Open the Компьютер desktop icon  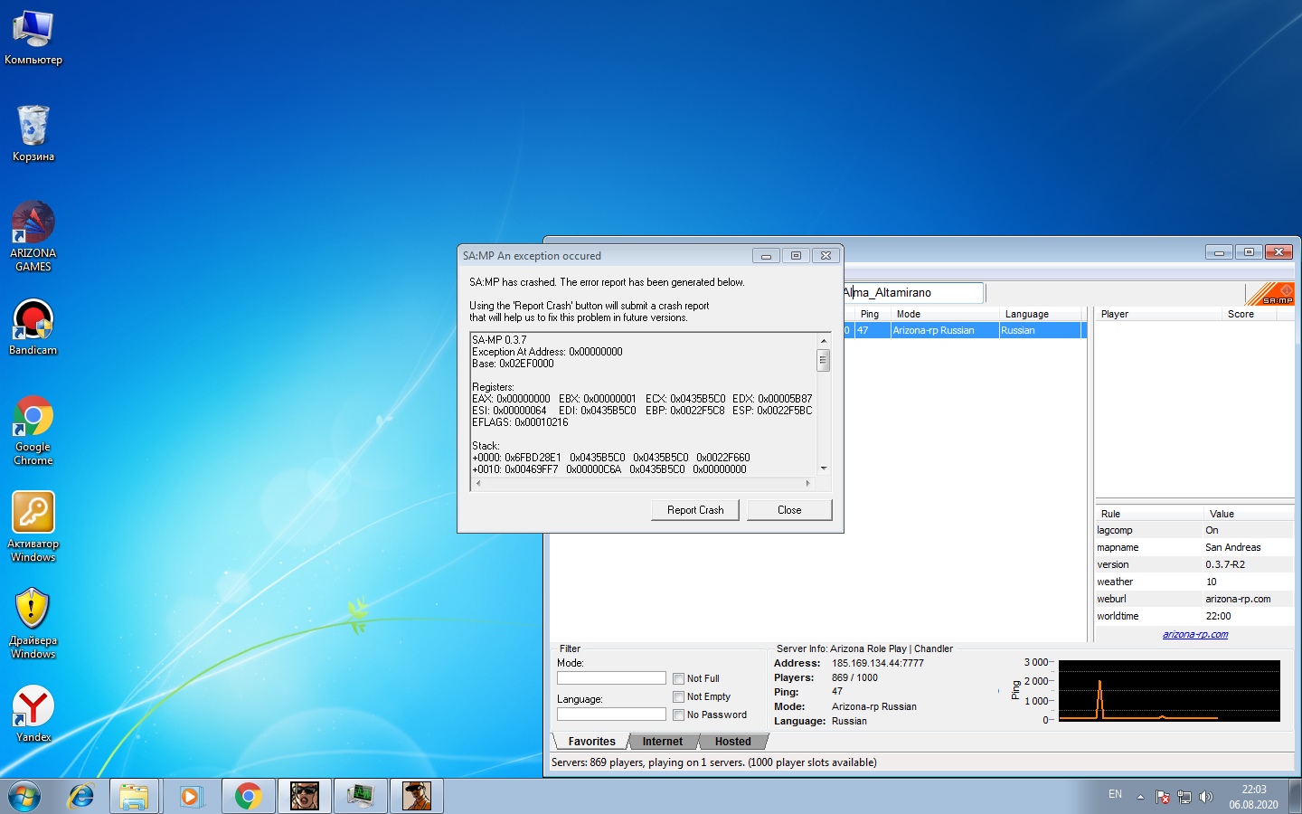click(x=33, y=38)
